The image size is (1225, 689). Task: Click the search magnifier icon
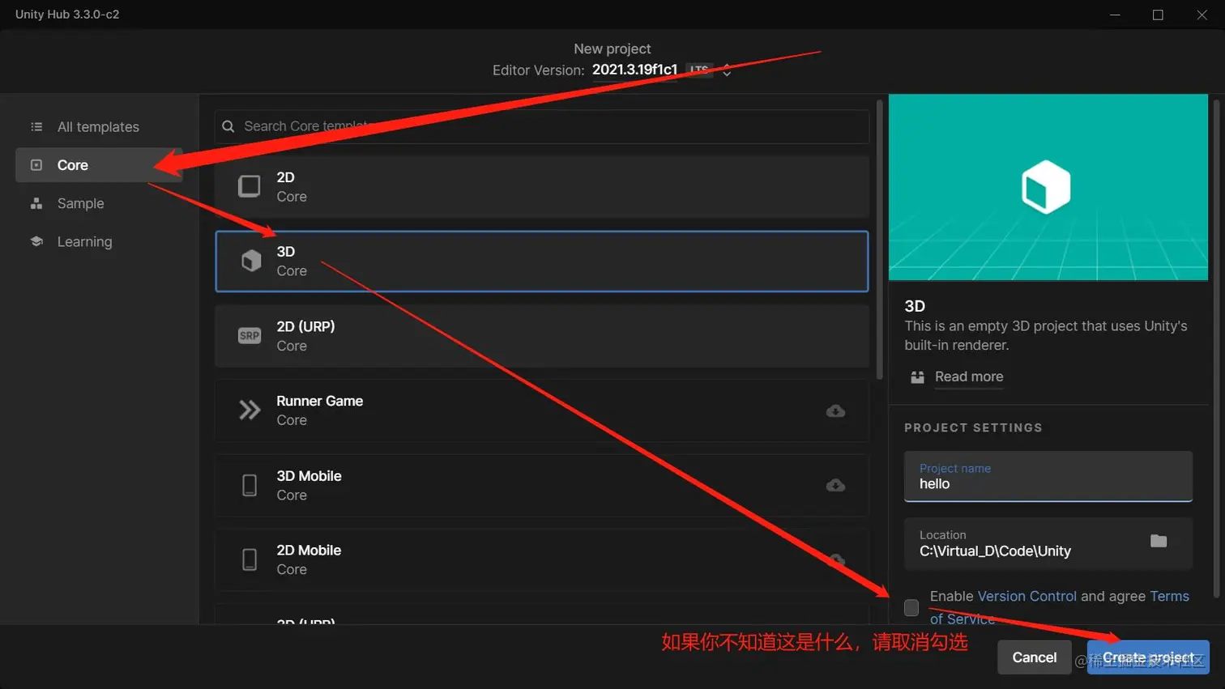click(x=228, y=126)
